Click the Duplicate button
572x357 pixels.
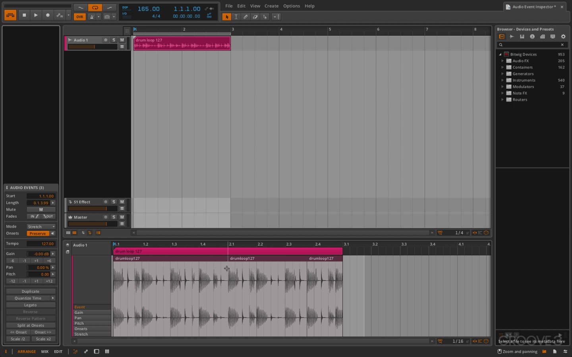31,292
